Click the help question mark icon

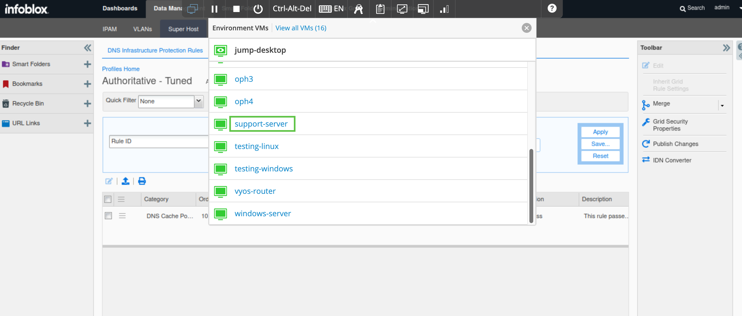tap(552, 8)
